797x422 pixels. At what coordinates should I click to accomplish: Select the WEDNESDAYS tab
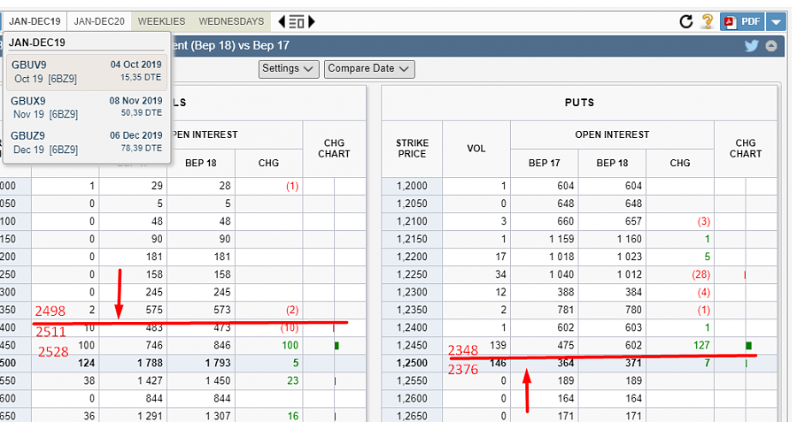click(x=231, y=21)
